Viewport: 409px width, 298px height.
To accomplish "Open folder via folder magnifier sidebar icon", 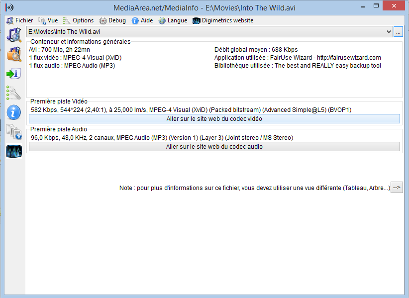I will point(14,54).
